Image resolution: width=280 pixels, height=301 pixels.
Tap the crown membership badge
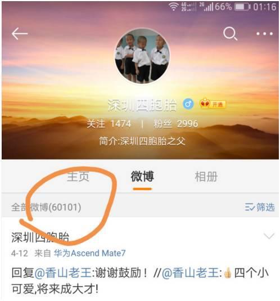[213, 104]
